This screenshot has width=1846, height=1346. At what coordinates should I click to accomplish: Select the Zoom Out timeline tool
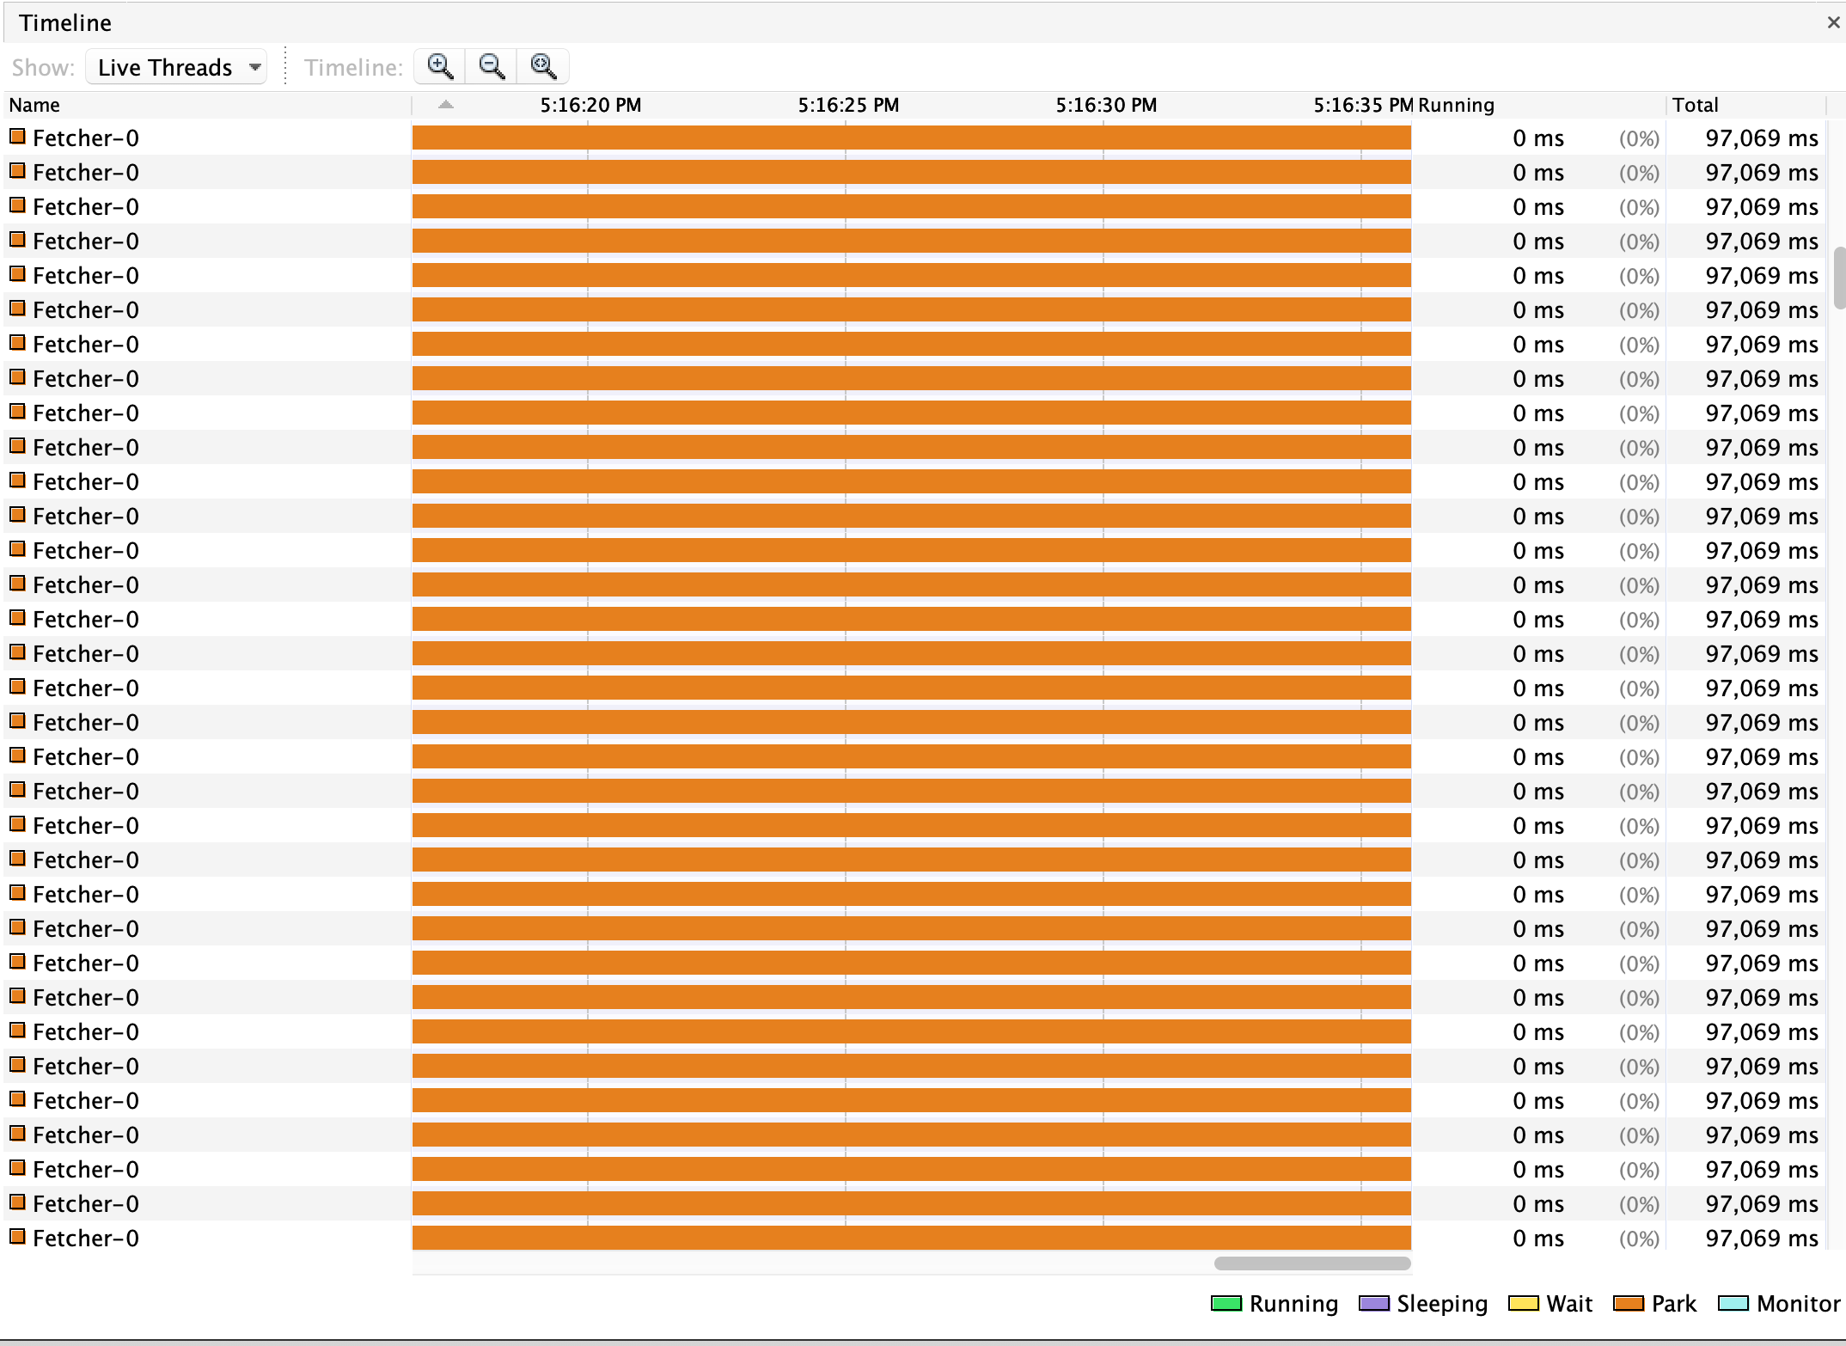491,66
